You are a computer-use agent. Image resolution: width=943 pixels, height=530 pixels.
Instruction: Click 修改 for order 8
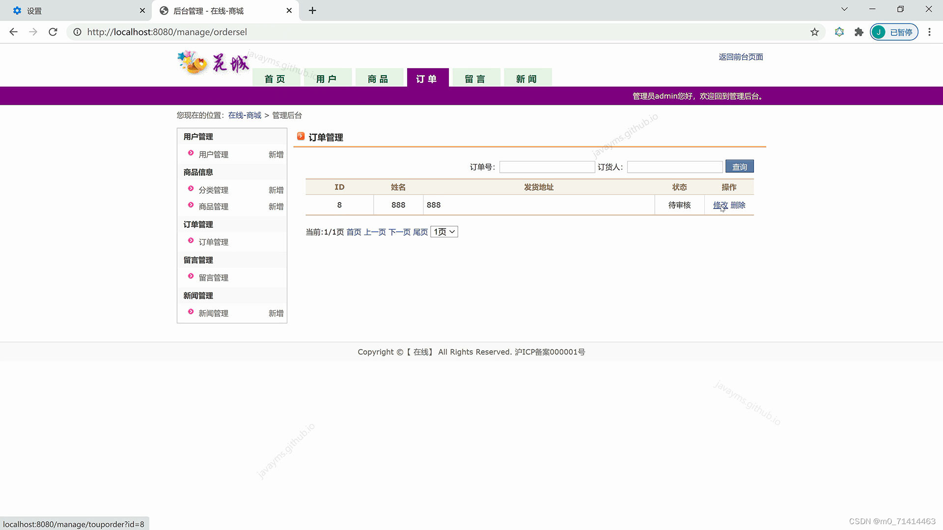click(x=721, y=205)
